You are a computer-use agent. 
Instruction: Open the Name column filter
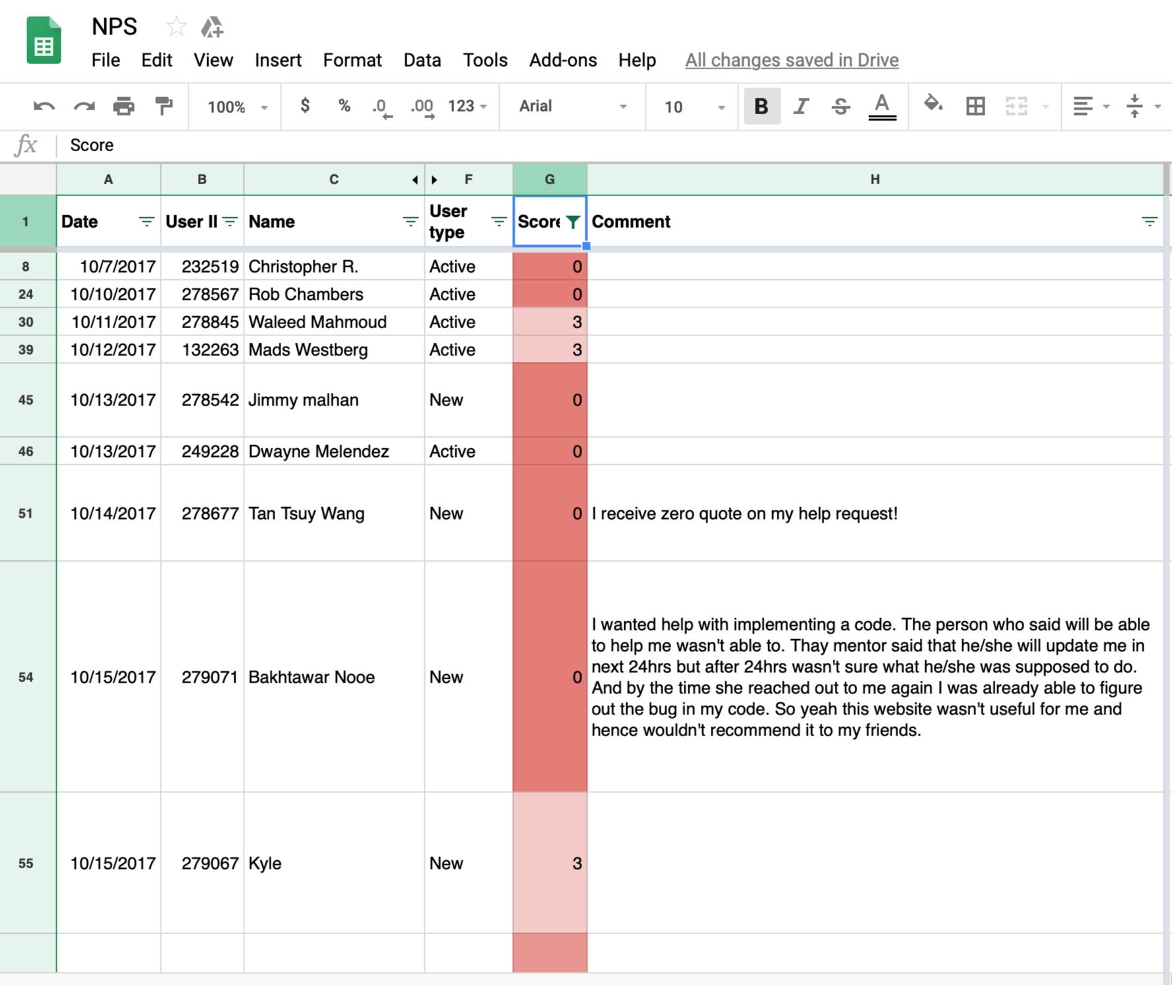click(410, 221)
